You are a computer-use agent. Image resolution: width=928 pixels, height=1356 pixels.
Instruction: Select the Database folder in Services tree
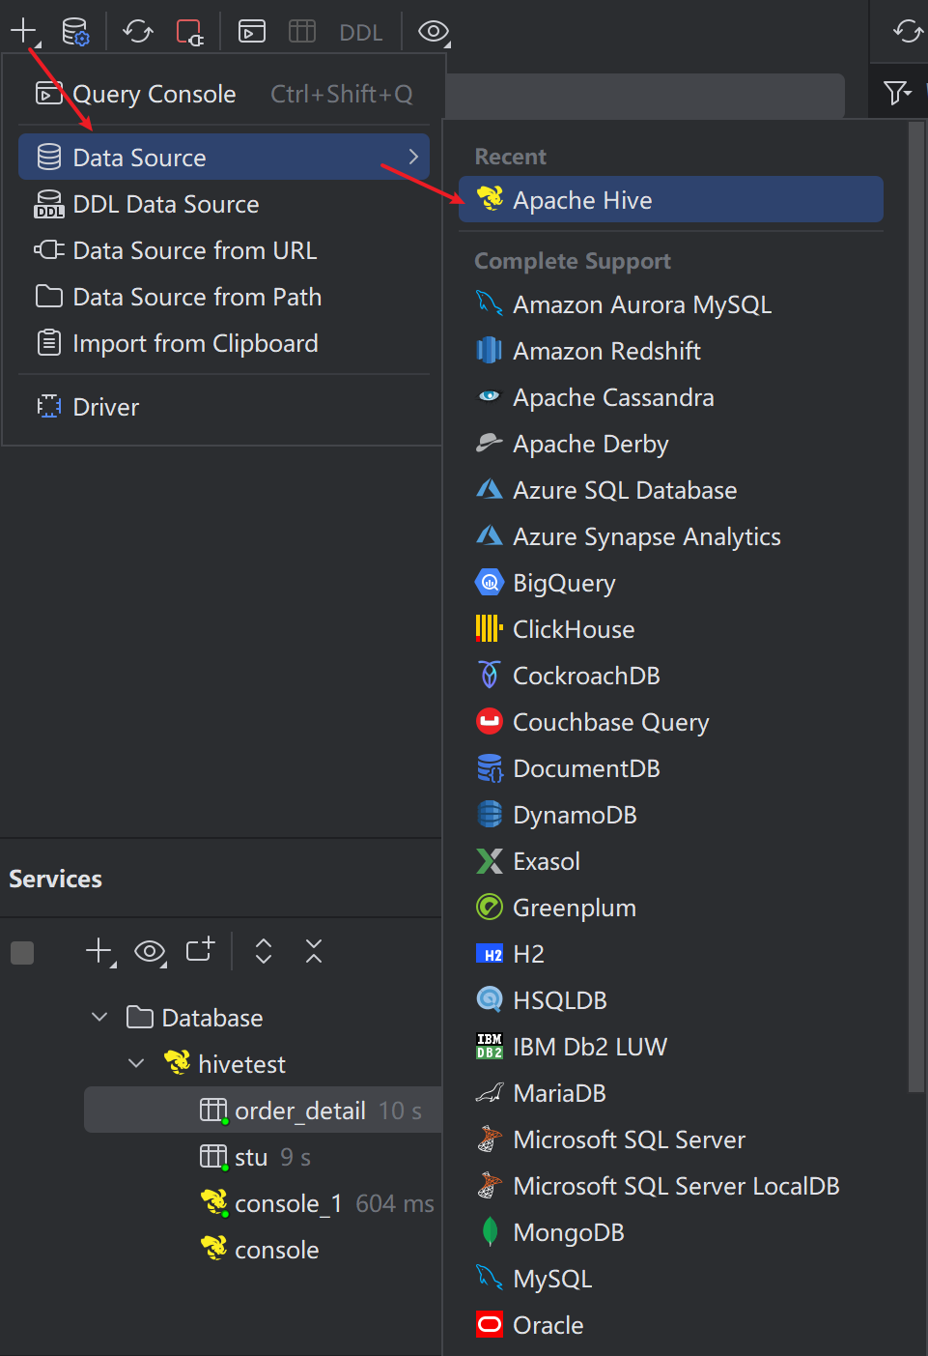click(194, 1018)
